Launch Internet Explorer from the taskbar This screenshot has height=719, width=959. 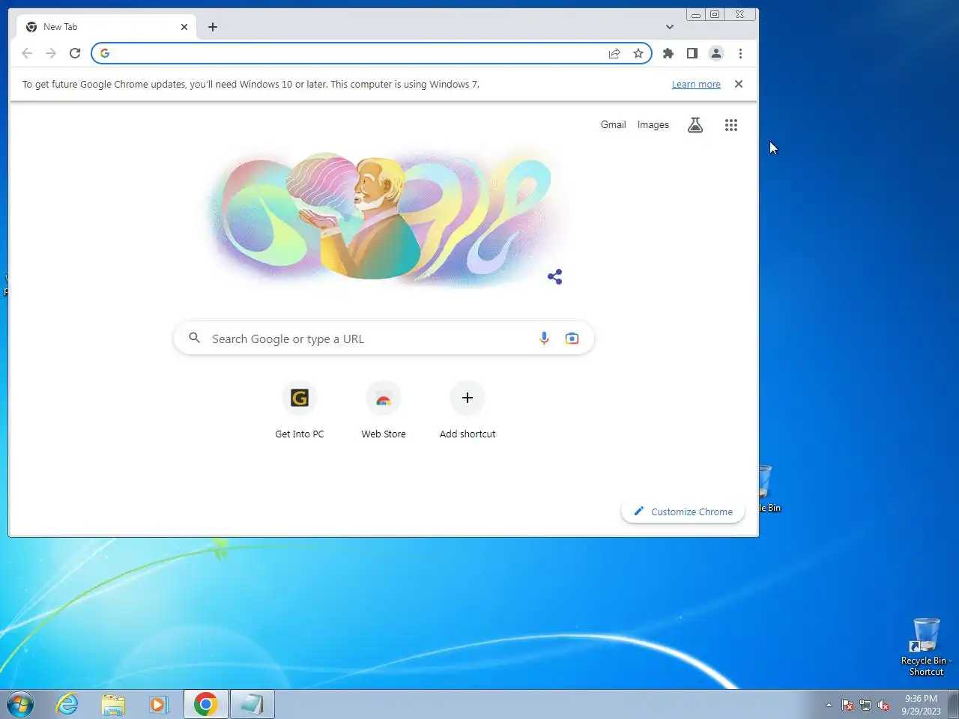pyautogui.click(x=67, y=704)
